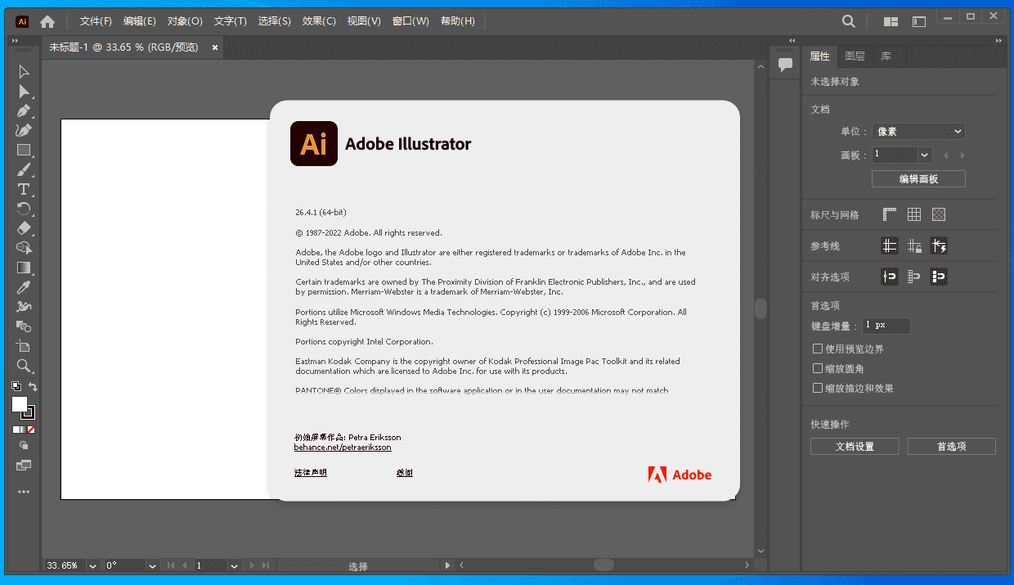Screen dimensions: 1014x585
Task: Select the Rectangle tool
Action: point(24,149)
